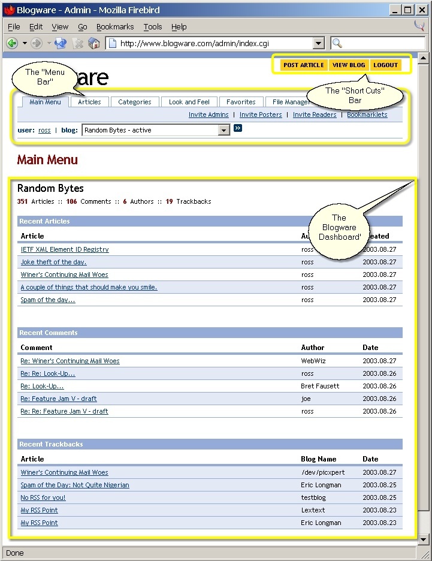Click the 351 Articles count text
Viewport: 432px width, 561px height.
36,201
